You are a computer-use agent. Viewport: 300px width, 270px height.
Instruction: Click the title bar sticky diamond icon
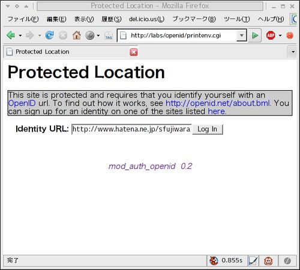[17, 6]
